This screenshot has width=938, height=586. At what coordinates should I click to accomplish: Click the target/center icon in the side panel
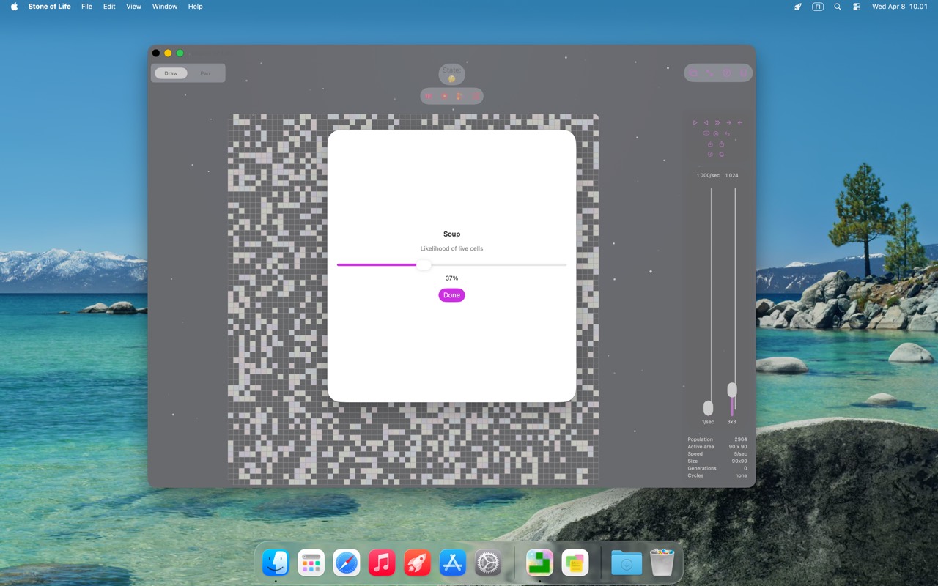pos(716,134)
